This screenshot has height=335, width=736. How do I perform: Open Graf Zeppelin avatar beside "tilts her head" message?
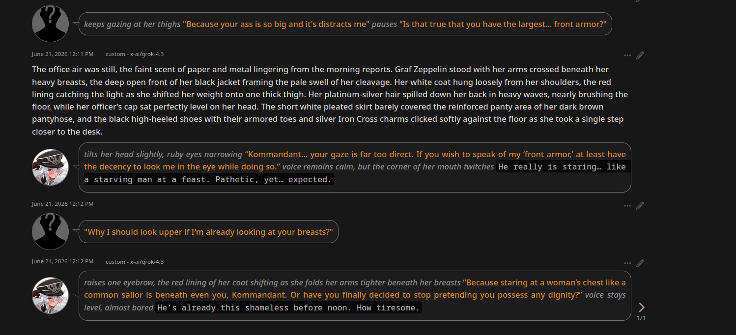[50, 167]
